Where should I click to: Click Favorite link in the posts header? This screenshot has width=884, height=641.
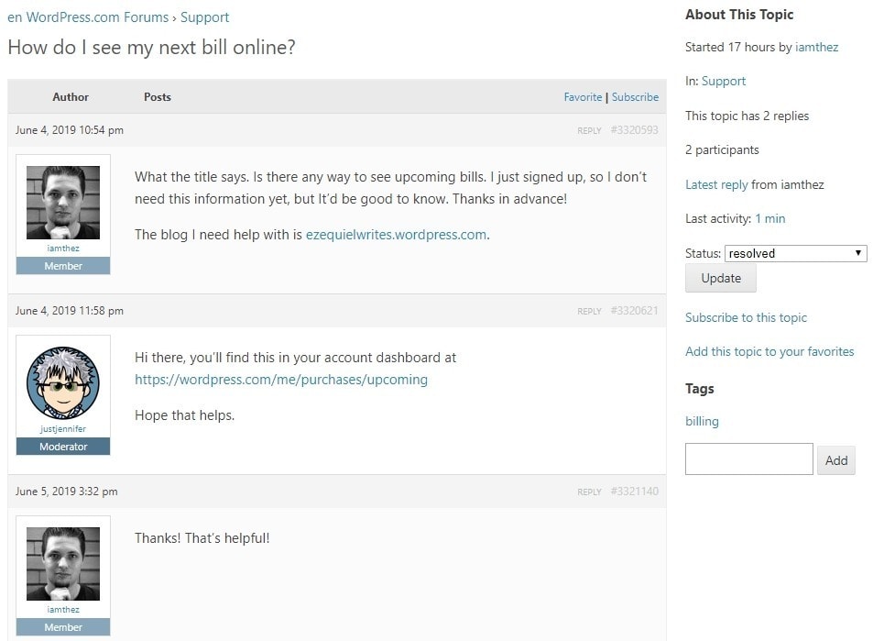(583, 97)
